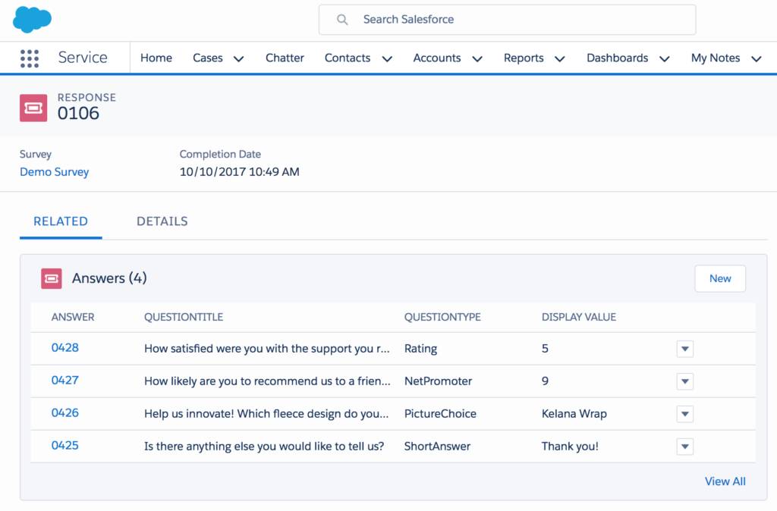
Task: Select 'Is there anything else' question text
Action: point(264,447)
